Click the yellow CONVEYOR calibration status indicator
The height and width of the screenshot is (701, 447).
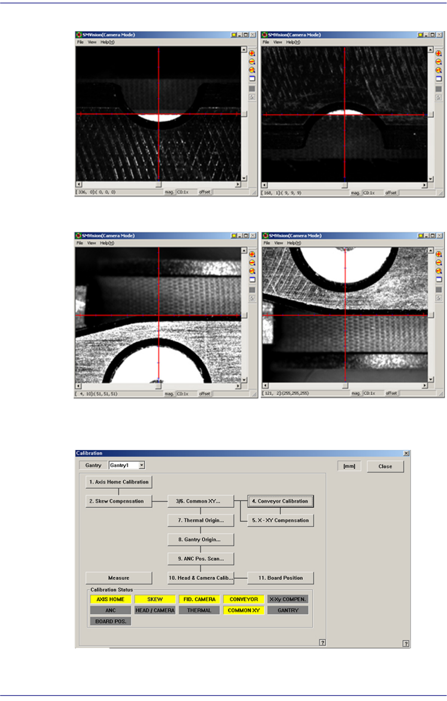tap(244, 599)
